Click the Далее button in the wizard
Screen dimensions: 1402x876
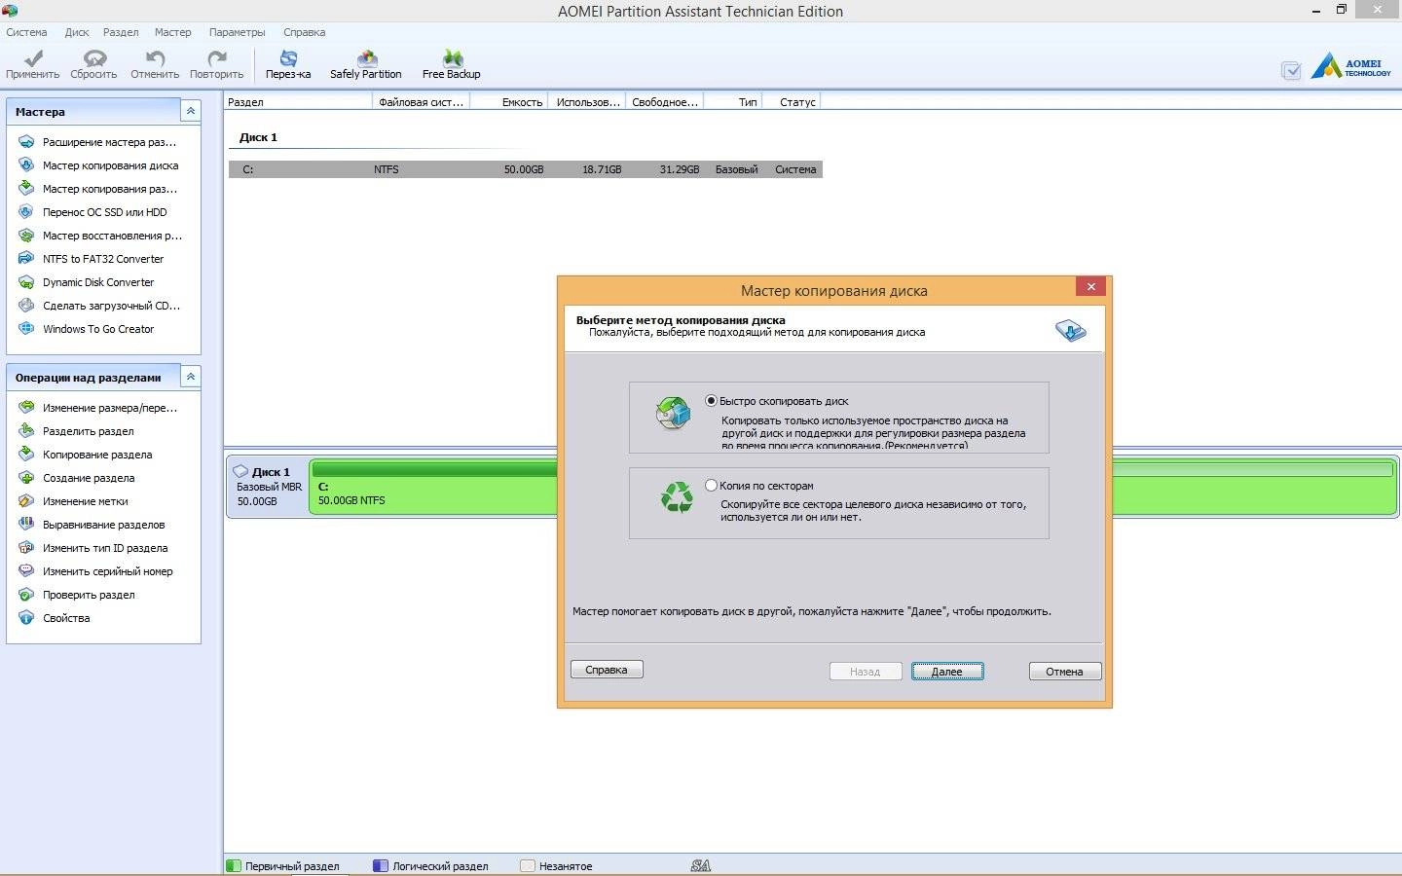(x=947, y=672)
